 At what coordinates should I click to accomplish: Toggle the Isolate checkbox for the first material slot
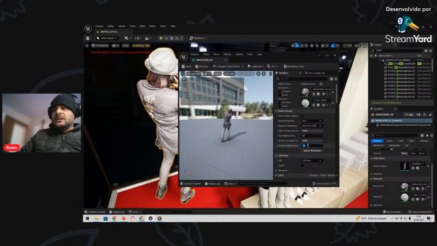point(279,95)
